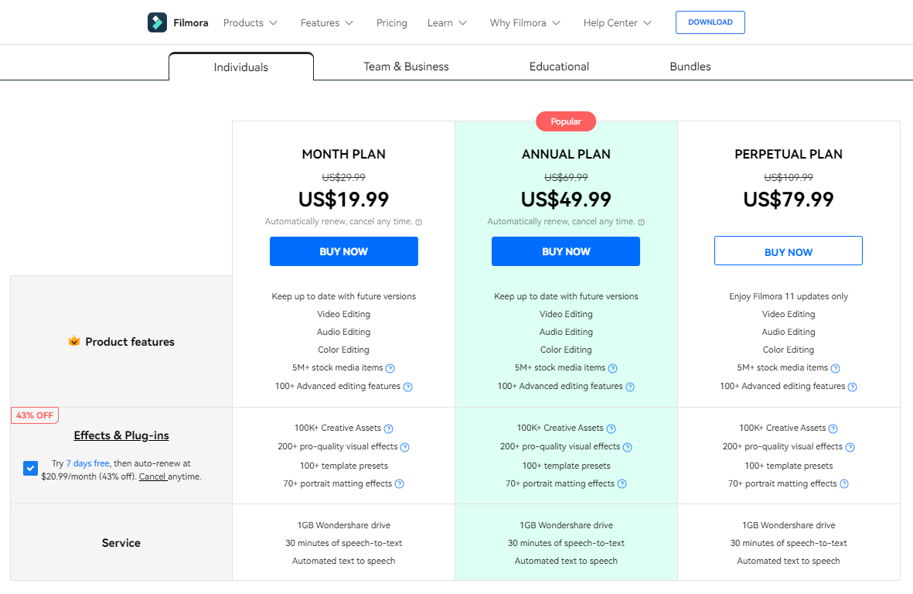Click help icon beside Month Plan visual effects
This screenshot has width=913, height=594.
[405, 447]
